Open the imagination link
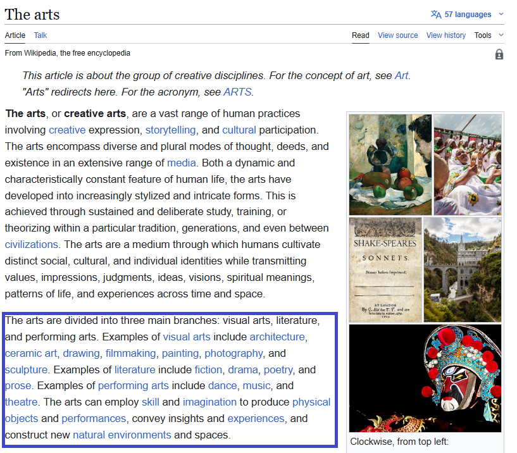Image resolution: width=517 pixels, height=453 pixels. 209,402
